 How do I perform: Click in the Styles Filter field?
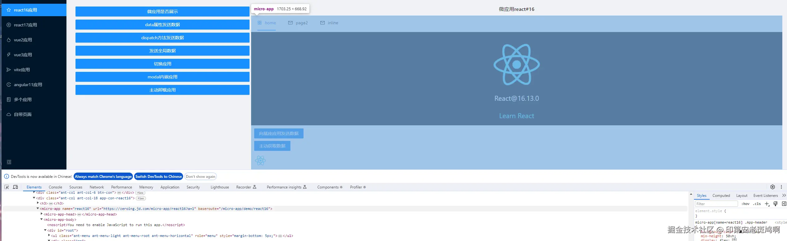[x=717, y=204]
